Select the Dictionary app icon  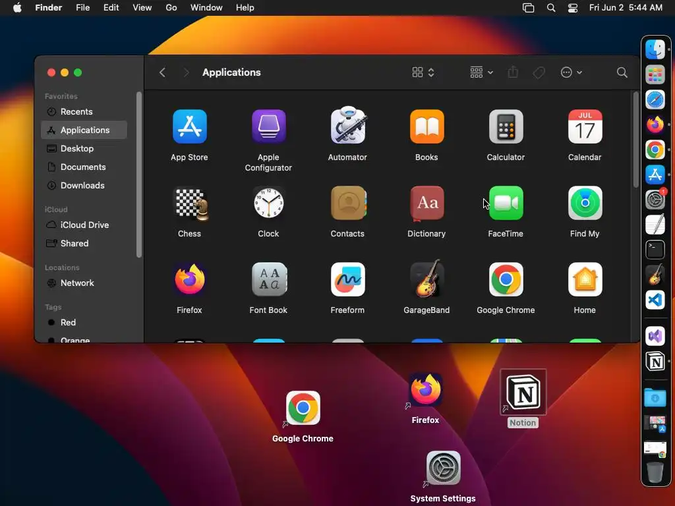[x=426, y=203]
